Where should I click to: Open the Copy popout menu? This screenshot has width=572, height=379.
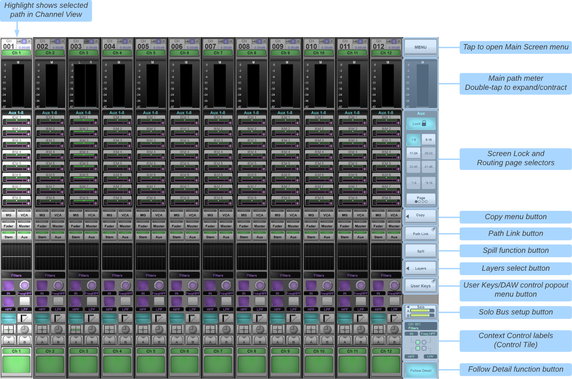421,216
